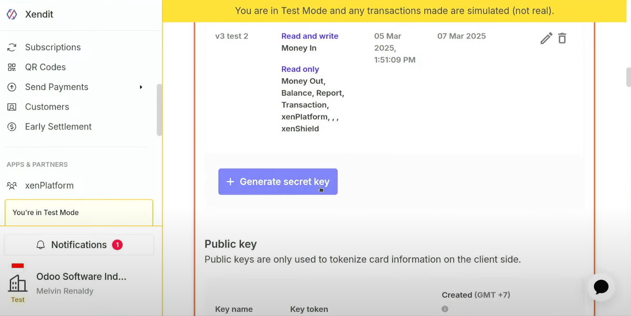Click the Created column info icon
The image size is (631, 316).
[x=445, y=309]
